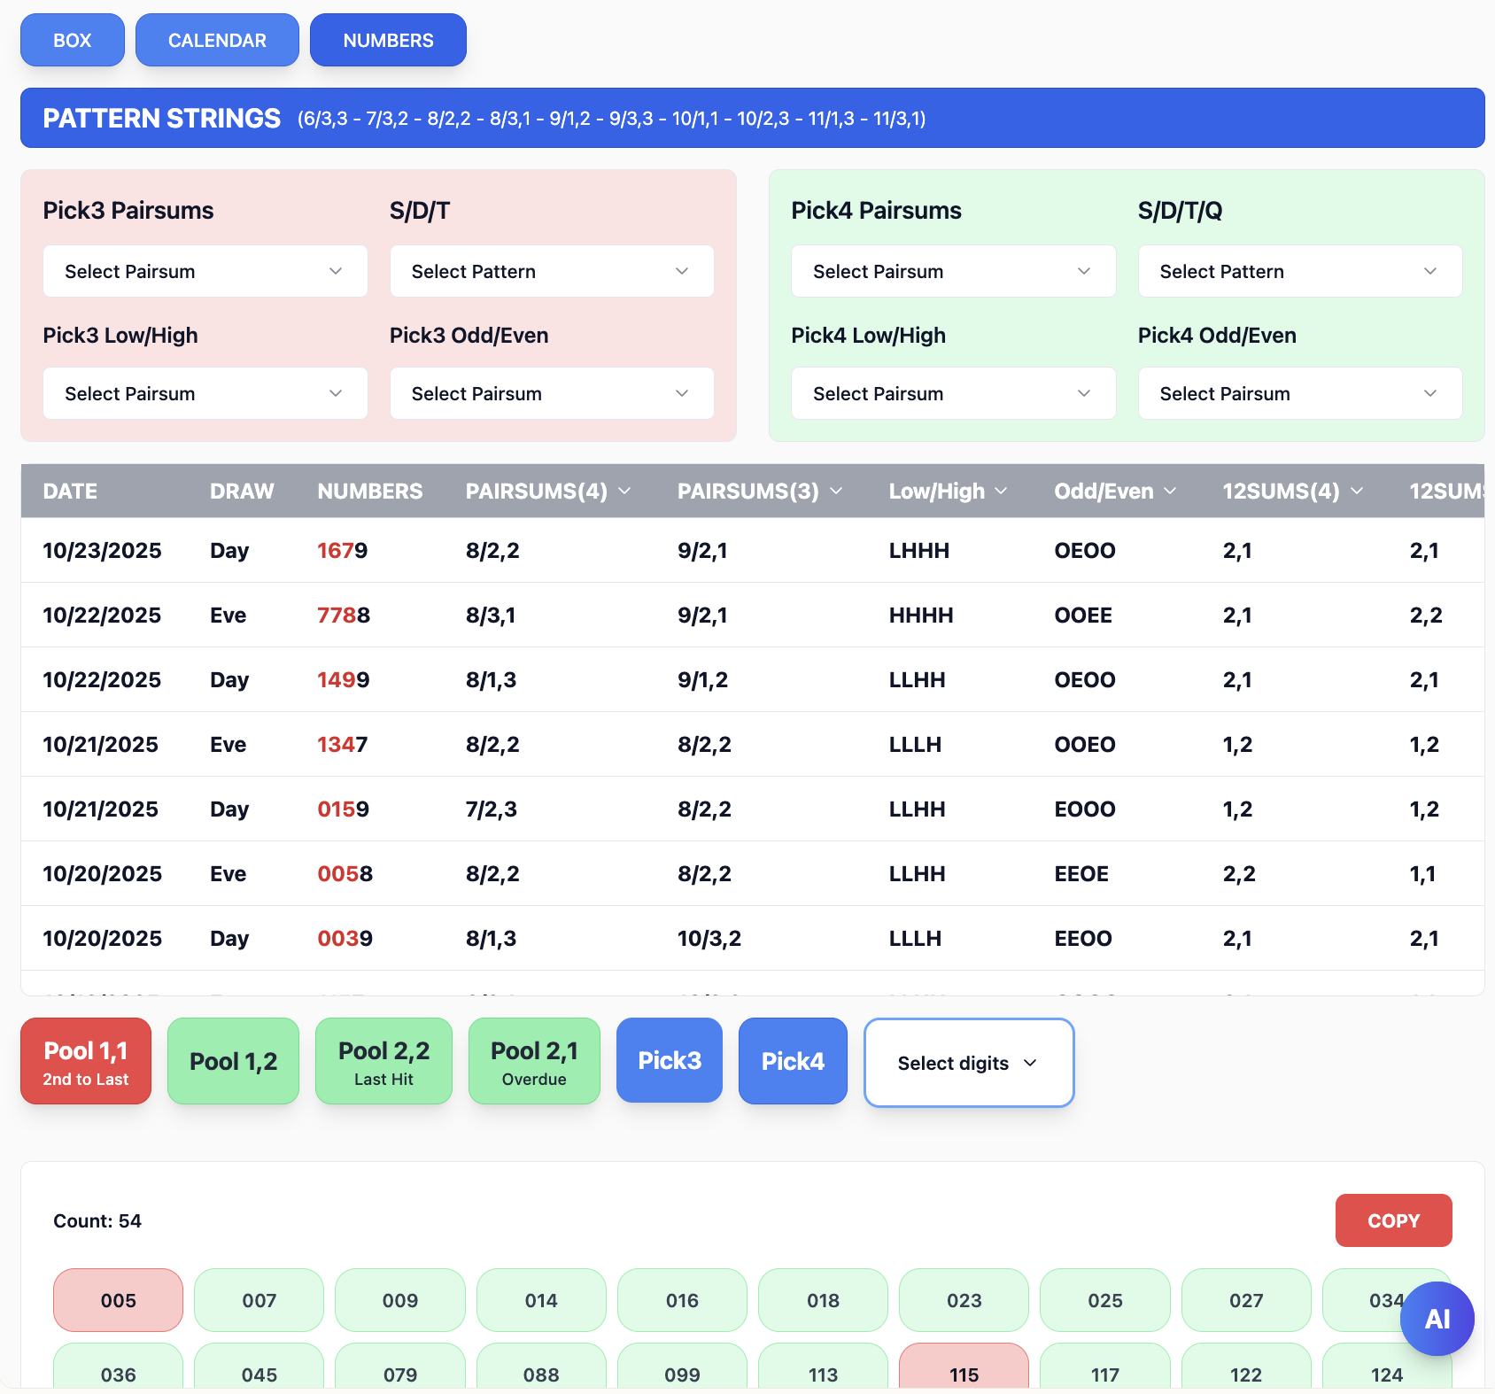Image resolution: width=1495 pixels, height=1394 pixels.
Task: Select the green number chip 016
Action: 682,1300
